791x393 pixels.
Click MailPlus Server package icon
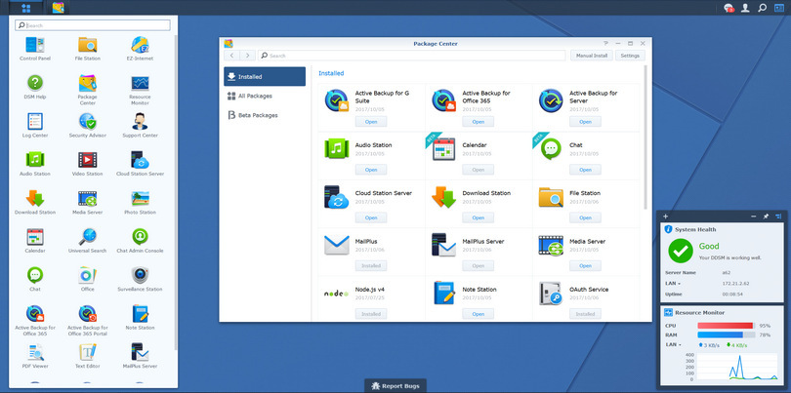pyautogui.click(x=443, y=245)
